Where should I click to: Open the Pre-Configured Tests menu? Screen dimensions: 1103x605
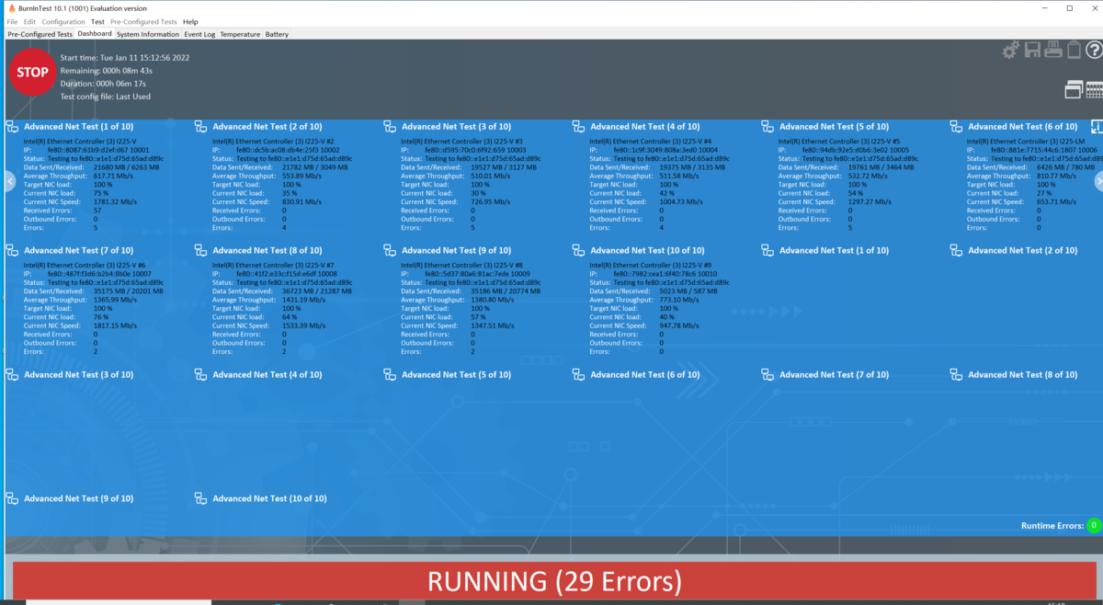[x=143, y=21]
